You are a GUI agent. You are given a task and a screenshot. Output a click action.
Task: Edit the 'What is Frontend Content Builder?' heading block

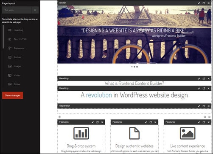pyautogui.click(x=199, y=78)
